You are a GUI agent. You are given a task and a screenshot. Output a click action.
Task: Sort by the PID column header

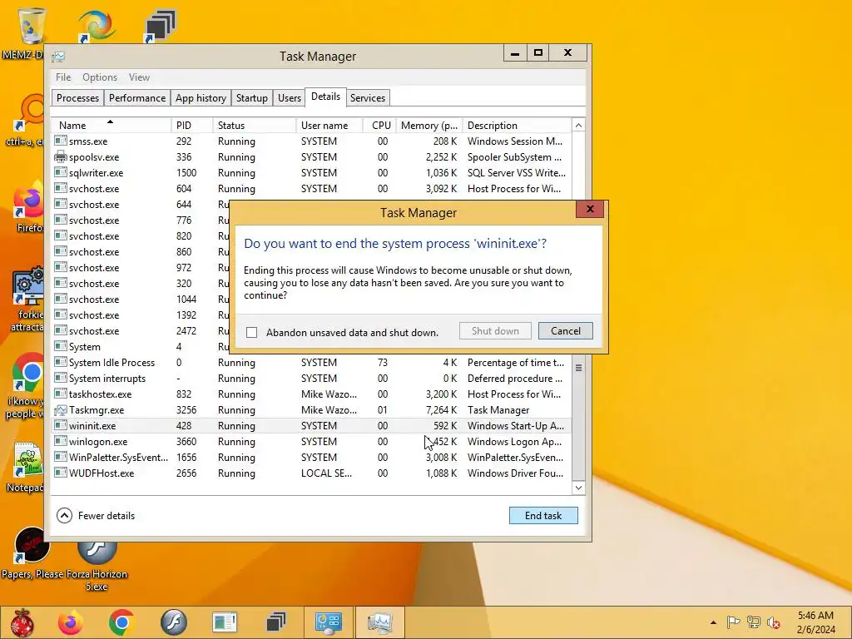click(192, 126)
